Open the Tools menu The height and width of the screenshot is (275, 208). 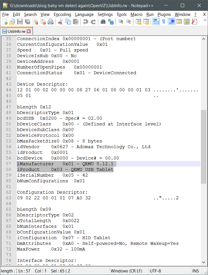pos(121,15)
